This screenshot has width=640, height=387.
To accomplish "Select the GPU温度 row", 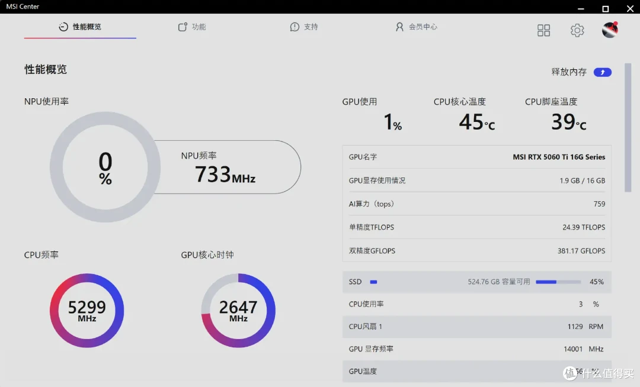I will (x=476, y=372).
